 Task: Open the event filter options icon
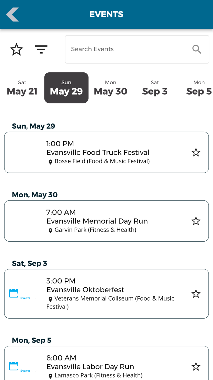41,49
